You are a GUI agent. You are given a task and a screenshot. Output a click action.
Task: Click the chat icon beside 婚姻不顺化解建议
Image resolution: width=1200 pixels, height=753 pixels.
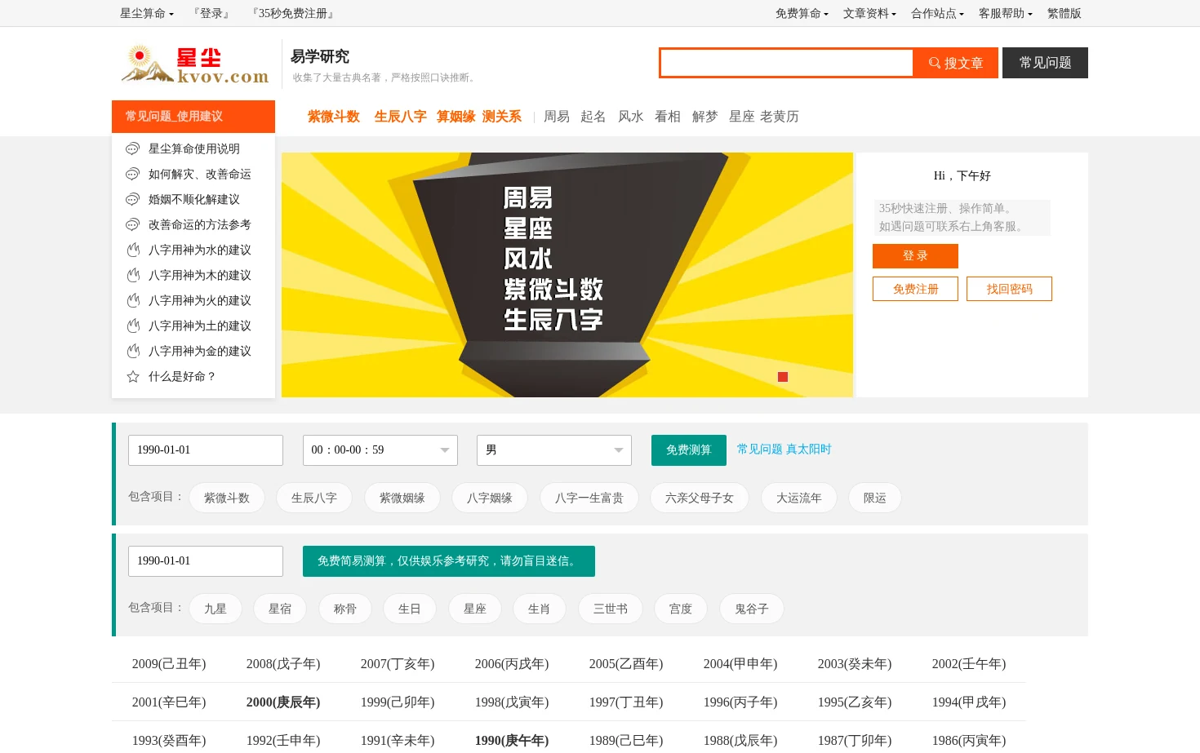click(x=132, y=200)
